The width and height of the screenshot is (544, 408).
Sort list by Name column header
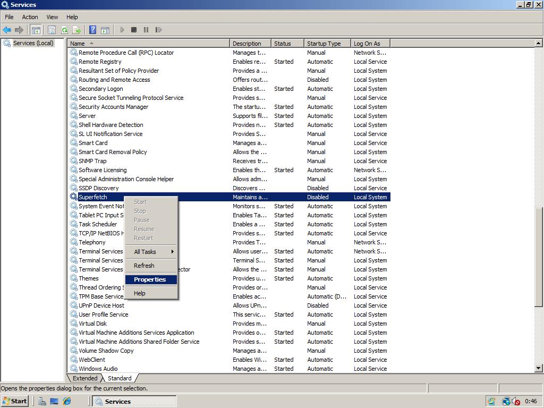[149, 44]
